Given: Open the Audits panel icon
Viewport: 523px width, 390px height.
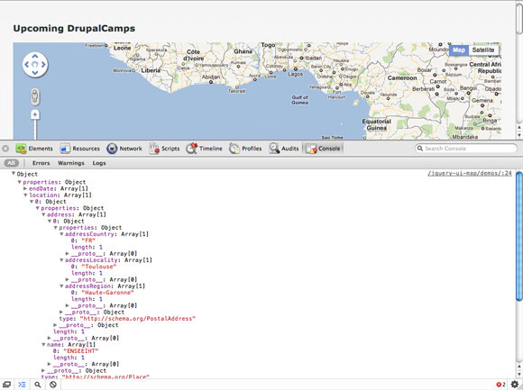Looking at the screenshot, I should [x=274, y=149].
